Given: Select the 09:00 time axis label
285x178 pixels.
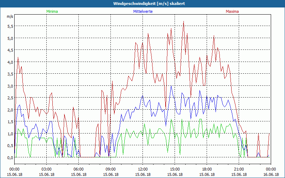Looking at the screenshot, I should click(x=110, y=169).
